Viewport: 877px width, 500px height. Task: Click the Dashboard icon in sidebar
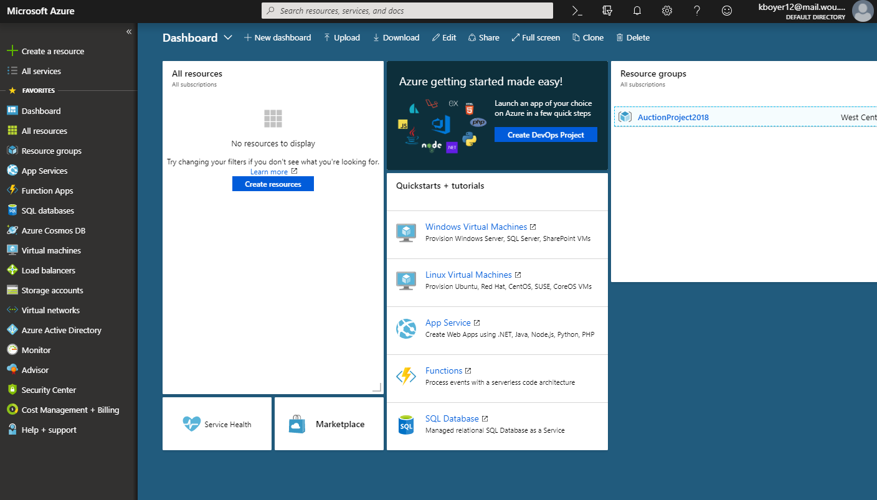(x=12, y=111)
